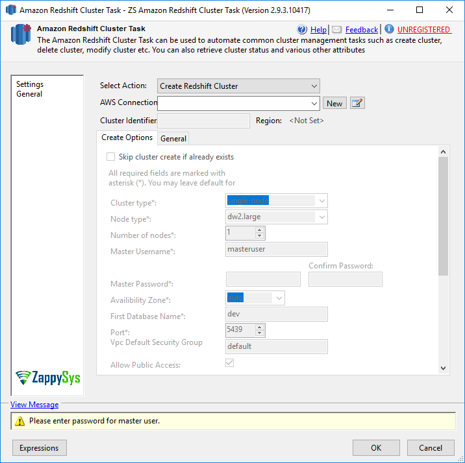465x463 pixels.
Task: Enable Skip cluster create if already exists
Action: (110, 157)
